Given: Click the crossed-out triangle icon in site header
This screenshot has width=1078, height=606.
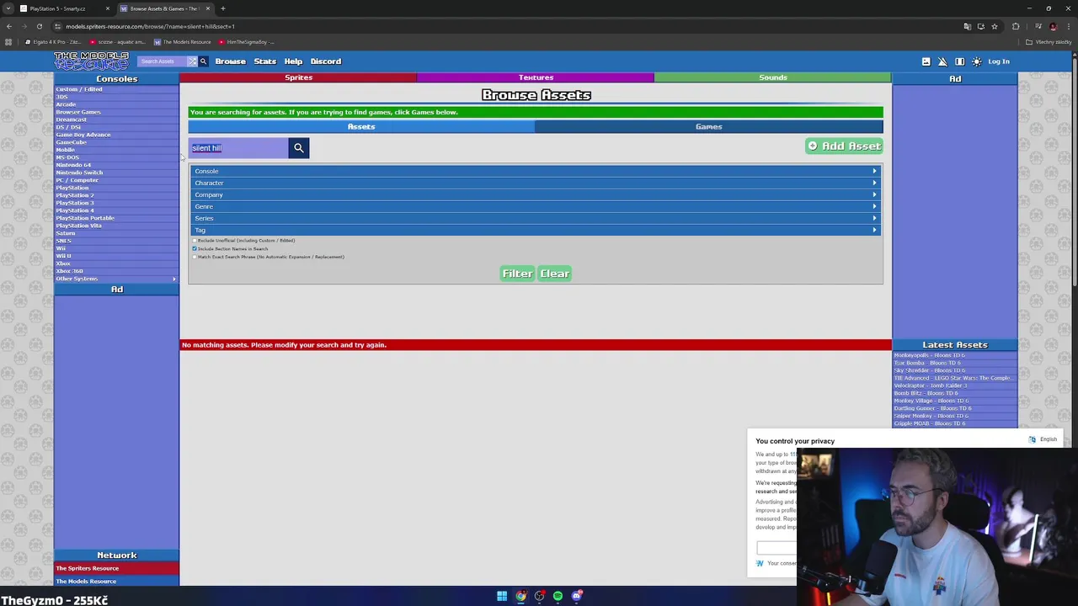Looking at the screenshot, I should click(x=942, y=61).
